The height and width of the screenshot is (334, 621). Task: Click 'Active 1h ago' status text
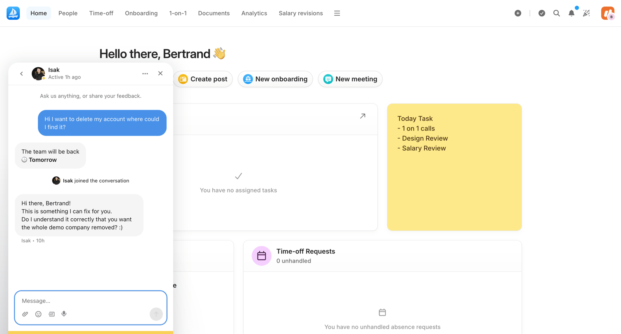tap(64, 77)
